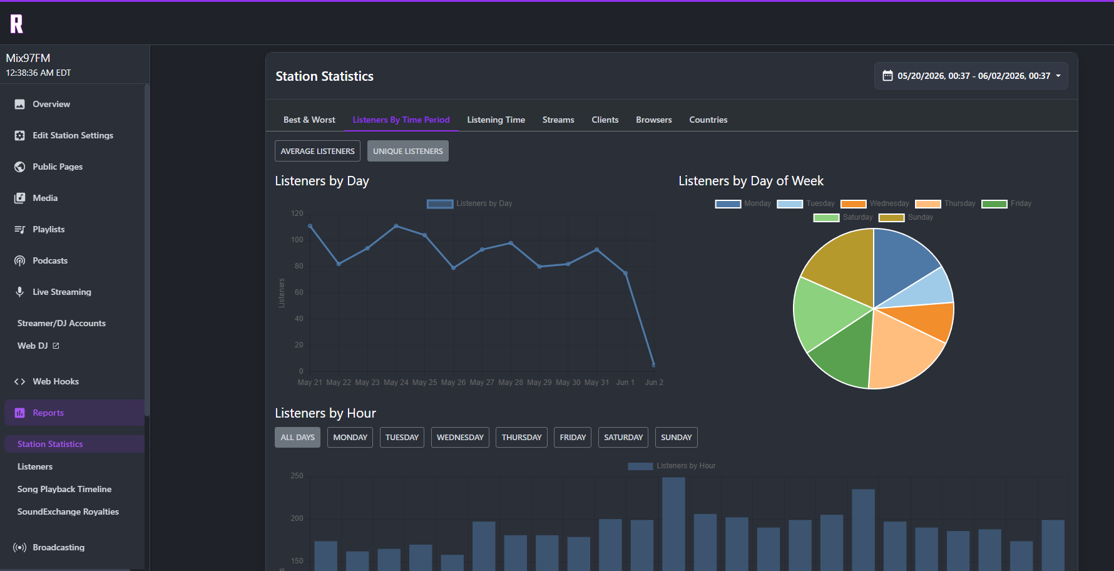Click the Public Pages globe icon

pyautogui.click(x=20, y=167)
